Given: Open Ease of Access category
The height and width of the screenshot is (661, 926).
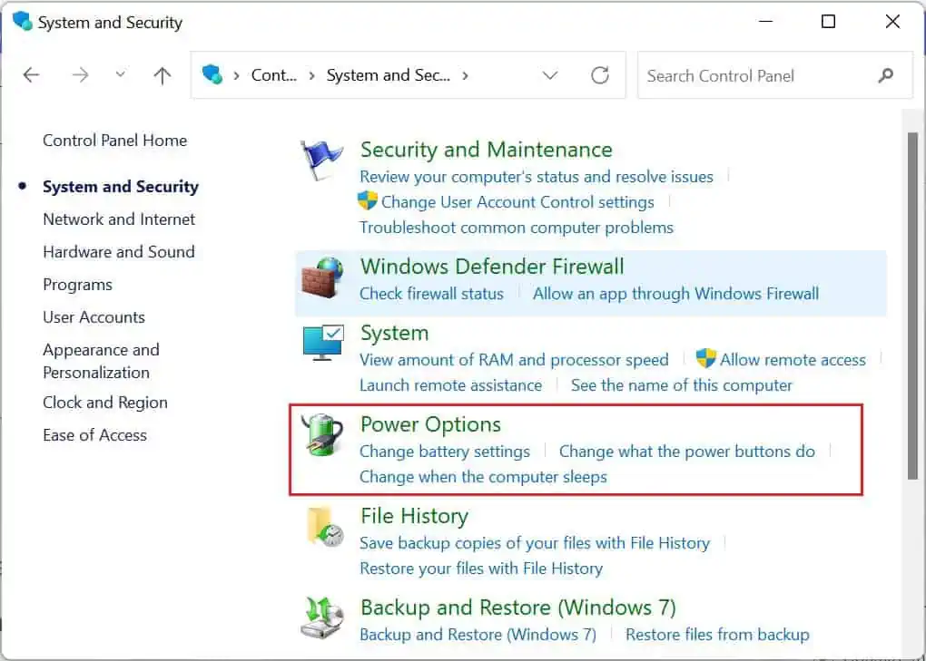Looking at the screenshot, I should [x=94, y=435].
